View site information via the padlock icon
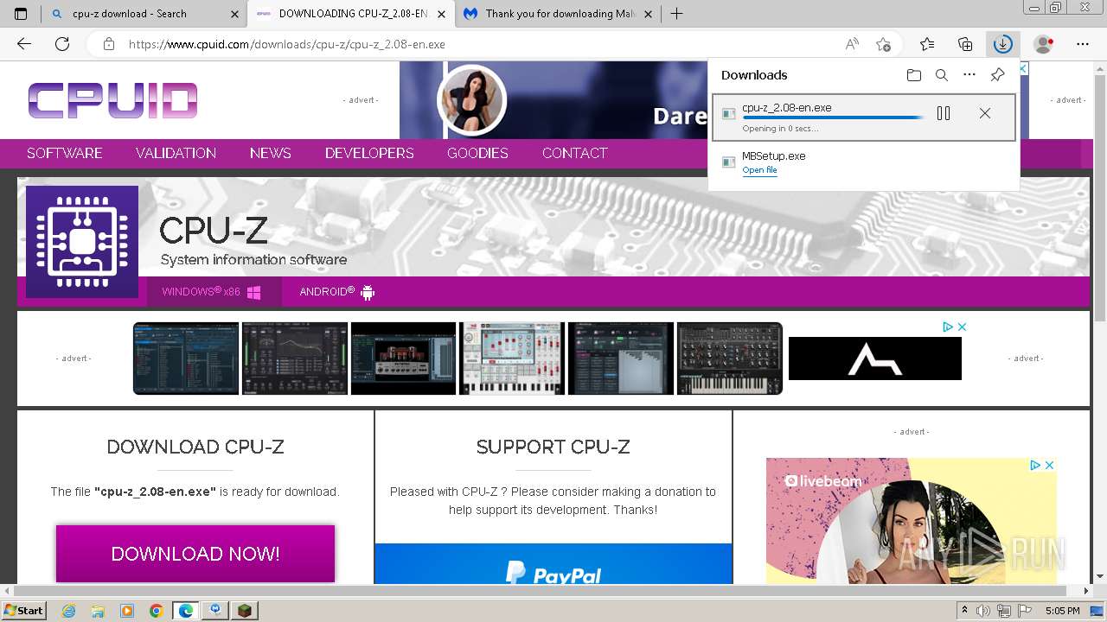This screenshot has width=1107, height=622. pyautogui.click(x=108, y=44)
